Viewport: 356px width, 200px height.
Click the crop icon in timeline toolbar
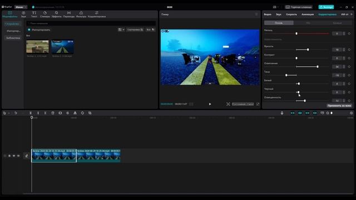click(90, 113)
